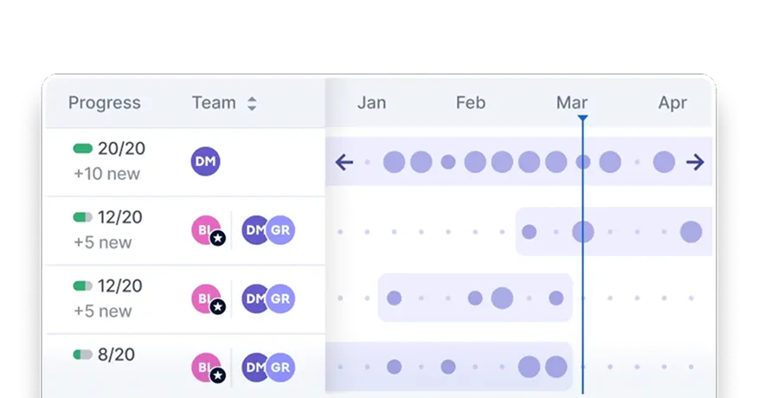
Task: Sort by the Team column arrows
Action: coord(252,103)
